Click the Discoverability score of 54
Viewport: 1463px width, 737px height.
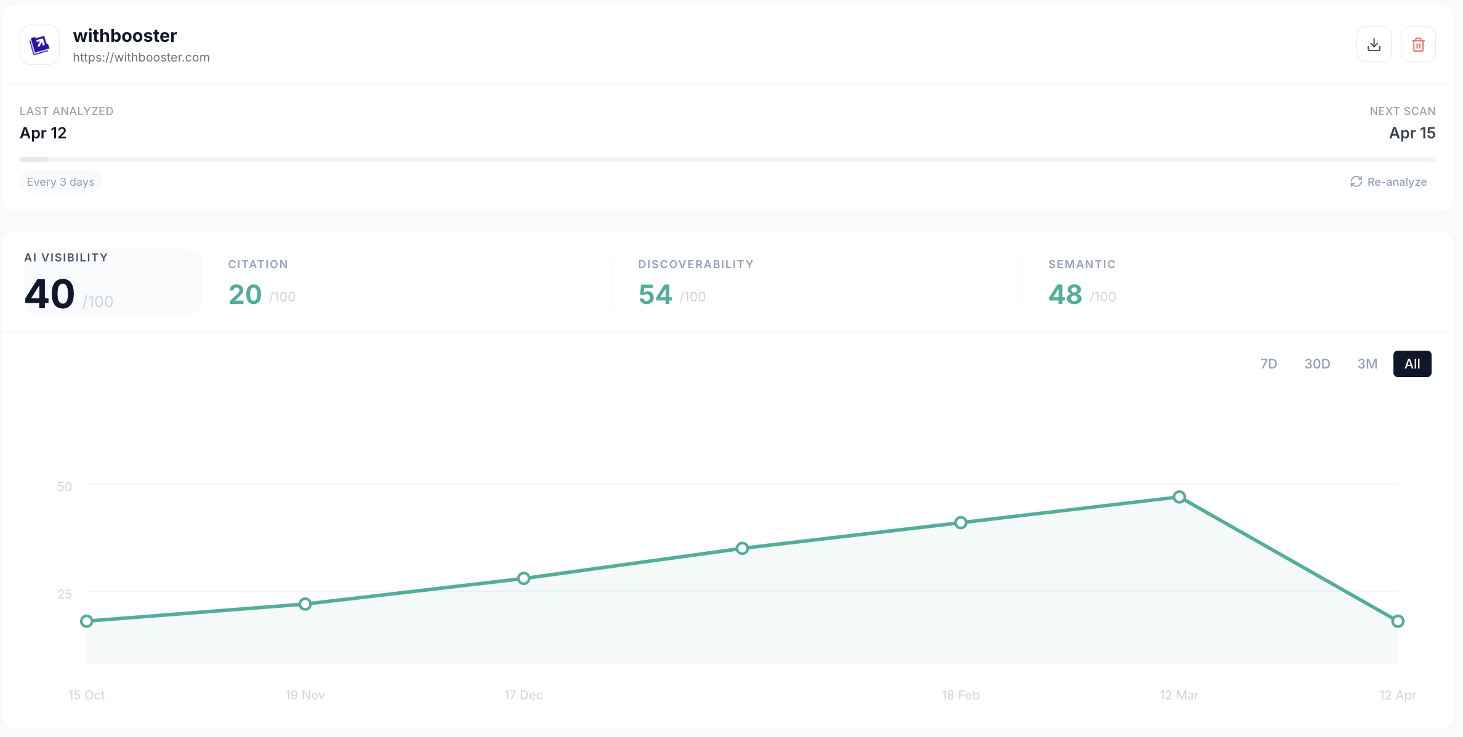pyautogui.click(x=655, y=294)
